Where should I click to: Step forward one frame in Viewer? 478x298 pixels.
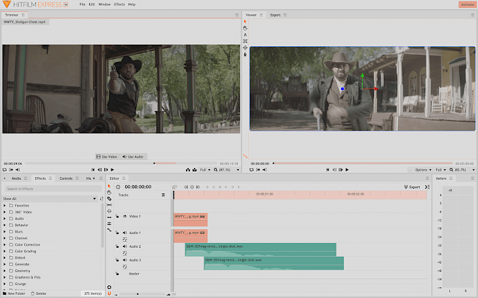click(x=340, y=169)
